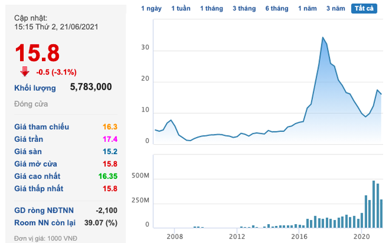389x243 pixels.
Task: Choose the '3 năm' chart range
Action: (x=336, y=8)
